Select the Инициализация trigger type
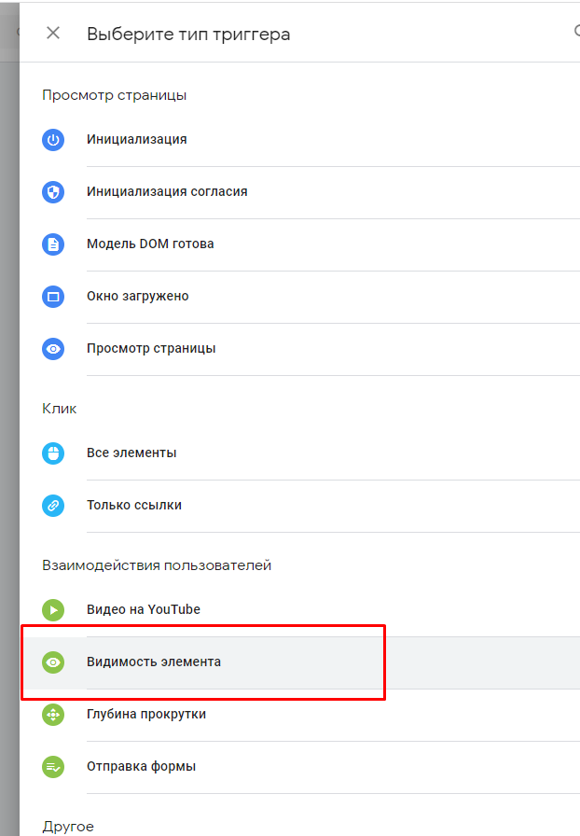This screenshot has height=836, width=580. point(137,140)
